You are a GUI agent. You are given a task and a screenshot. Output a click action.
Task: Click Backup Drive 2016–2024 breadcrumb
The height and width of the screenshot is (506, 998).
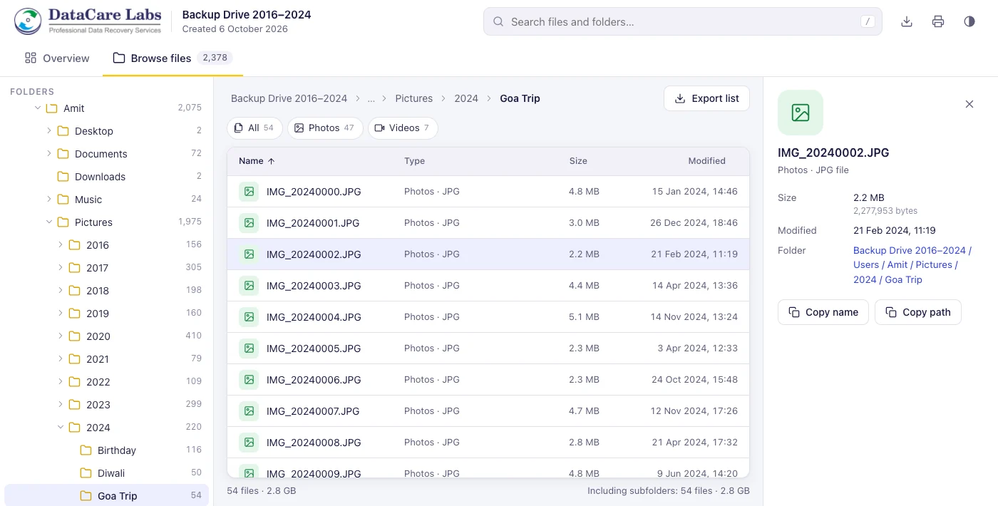(289, 98)
